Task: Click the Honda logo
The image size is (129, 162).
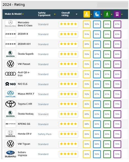Action: [10, 134]
